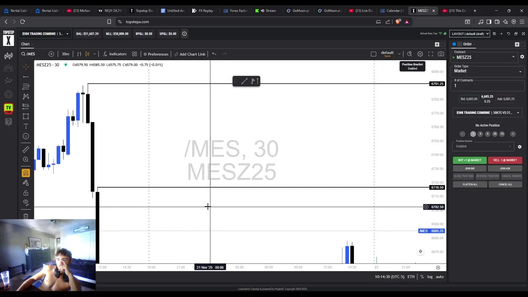Open the emoji icons drawing tool
Image resolution: width=528 pixels, height=297 pixels.
26,136
